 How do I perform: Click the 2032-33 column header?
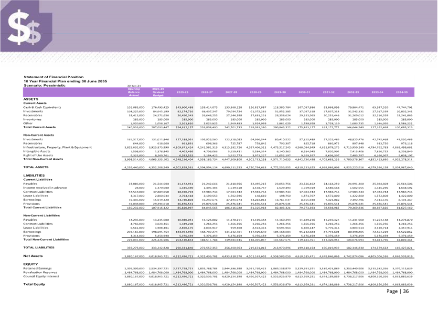[353, 92]
